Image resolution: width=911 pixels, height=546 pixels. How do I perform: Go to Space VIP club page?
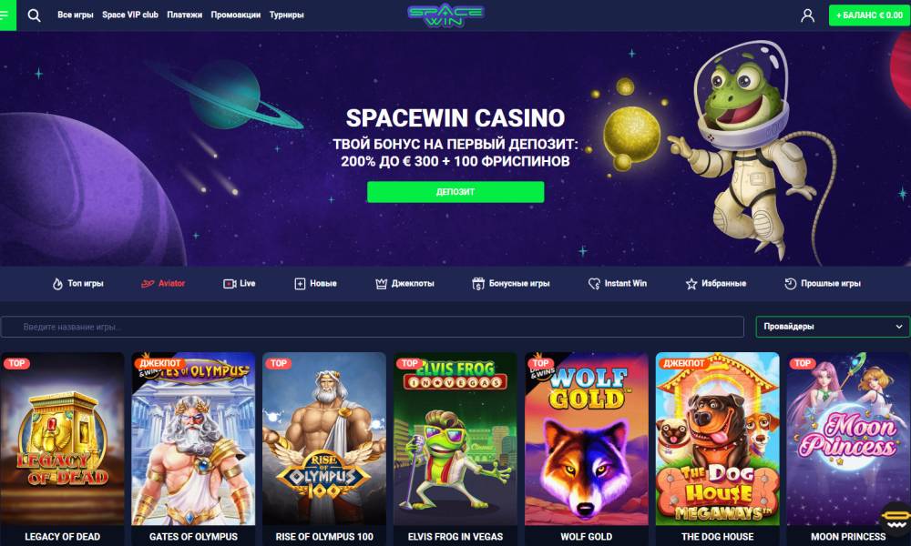(130, 15)
